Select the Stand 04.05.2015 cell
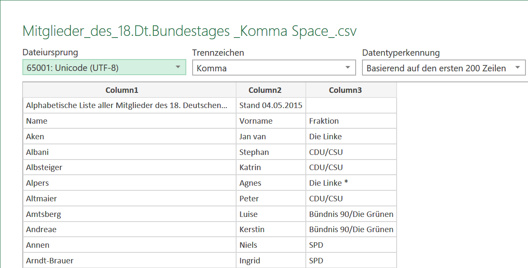Image resolution: width=528 pixels, height=268 pixels. [x=271, y=106]
